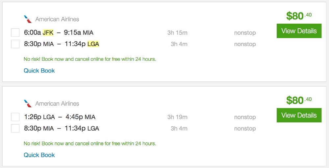Open View Details for the 1:26p LGA itinerary
329x168 pixels.
pyautogui.click(x=299, y=115)
